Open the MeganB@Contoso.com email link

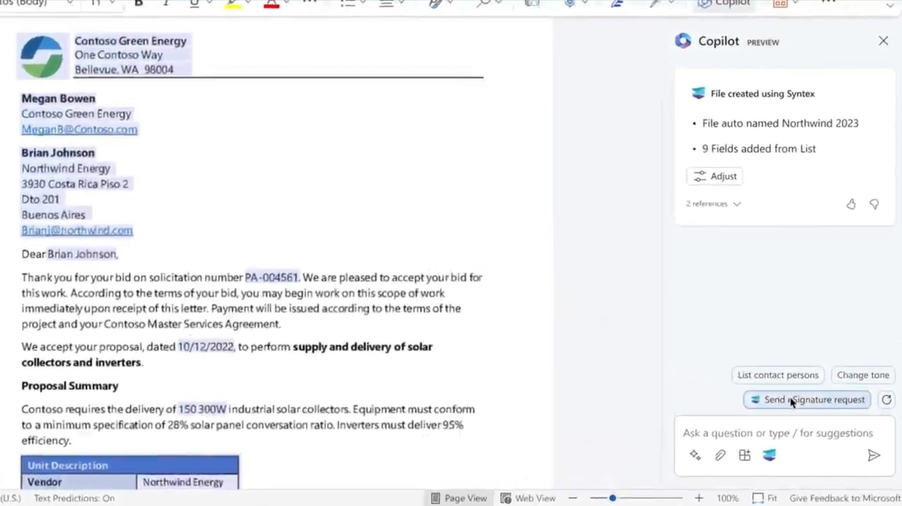80,129
